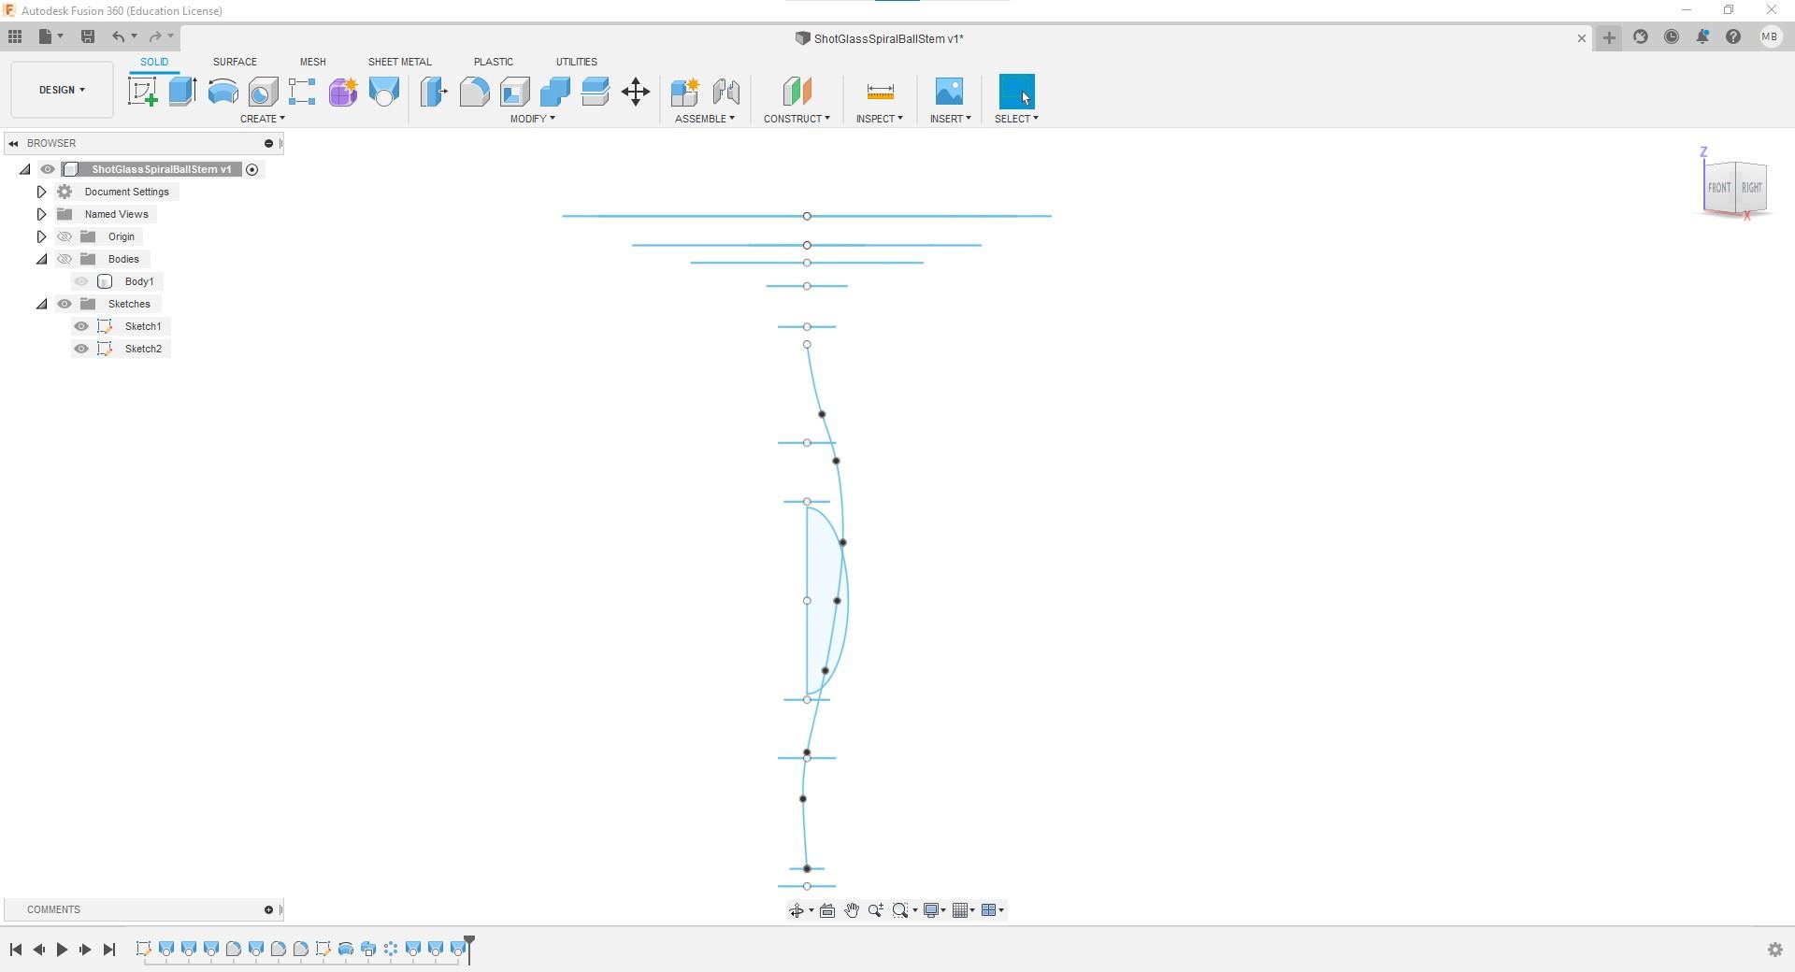Click the Look At icon
The height and width of the screenshot is (972, 1795).
[x=826, y=910]
